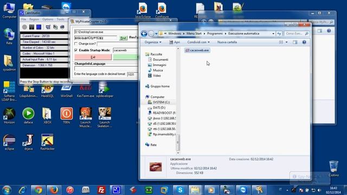
Task: Open Musica in the navigation pane
Action: pos(156,70)
